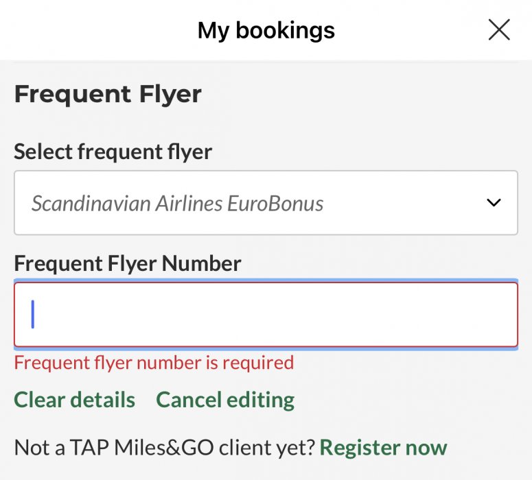
Task: Click the red required error message
Action: 154,362
